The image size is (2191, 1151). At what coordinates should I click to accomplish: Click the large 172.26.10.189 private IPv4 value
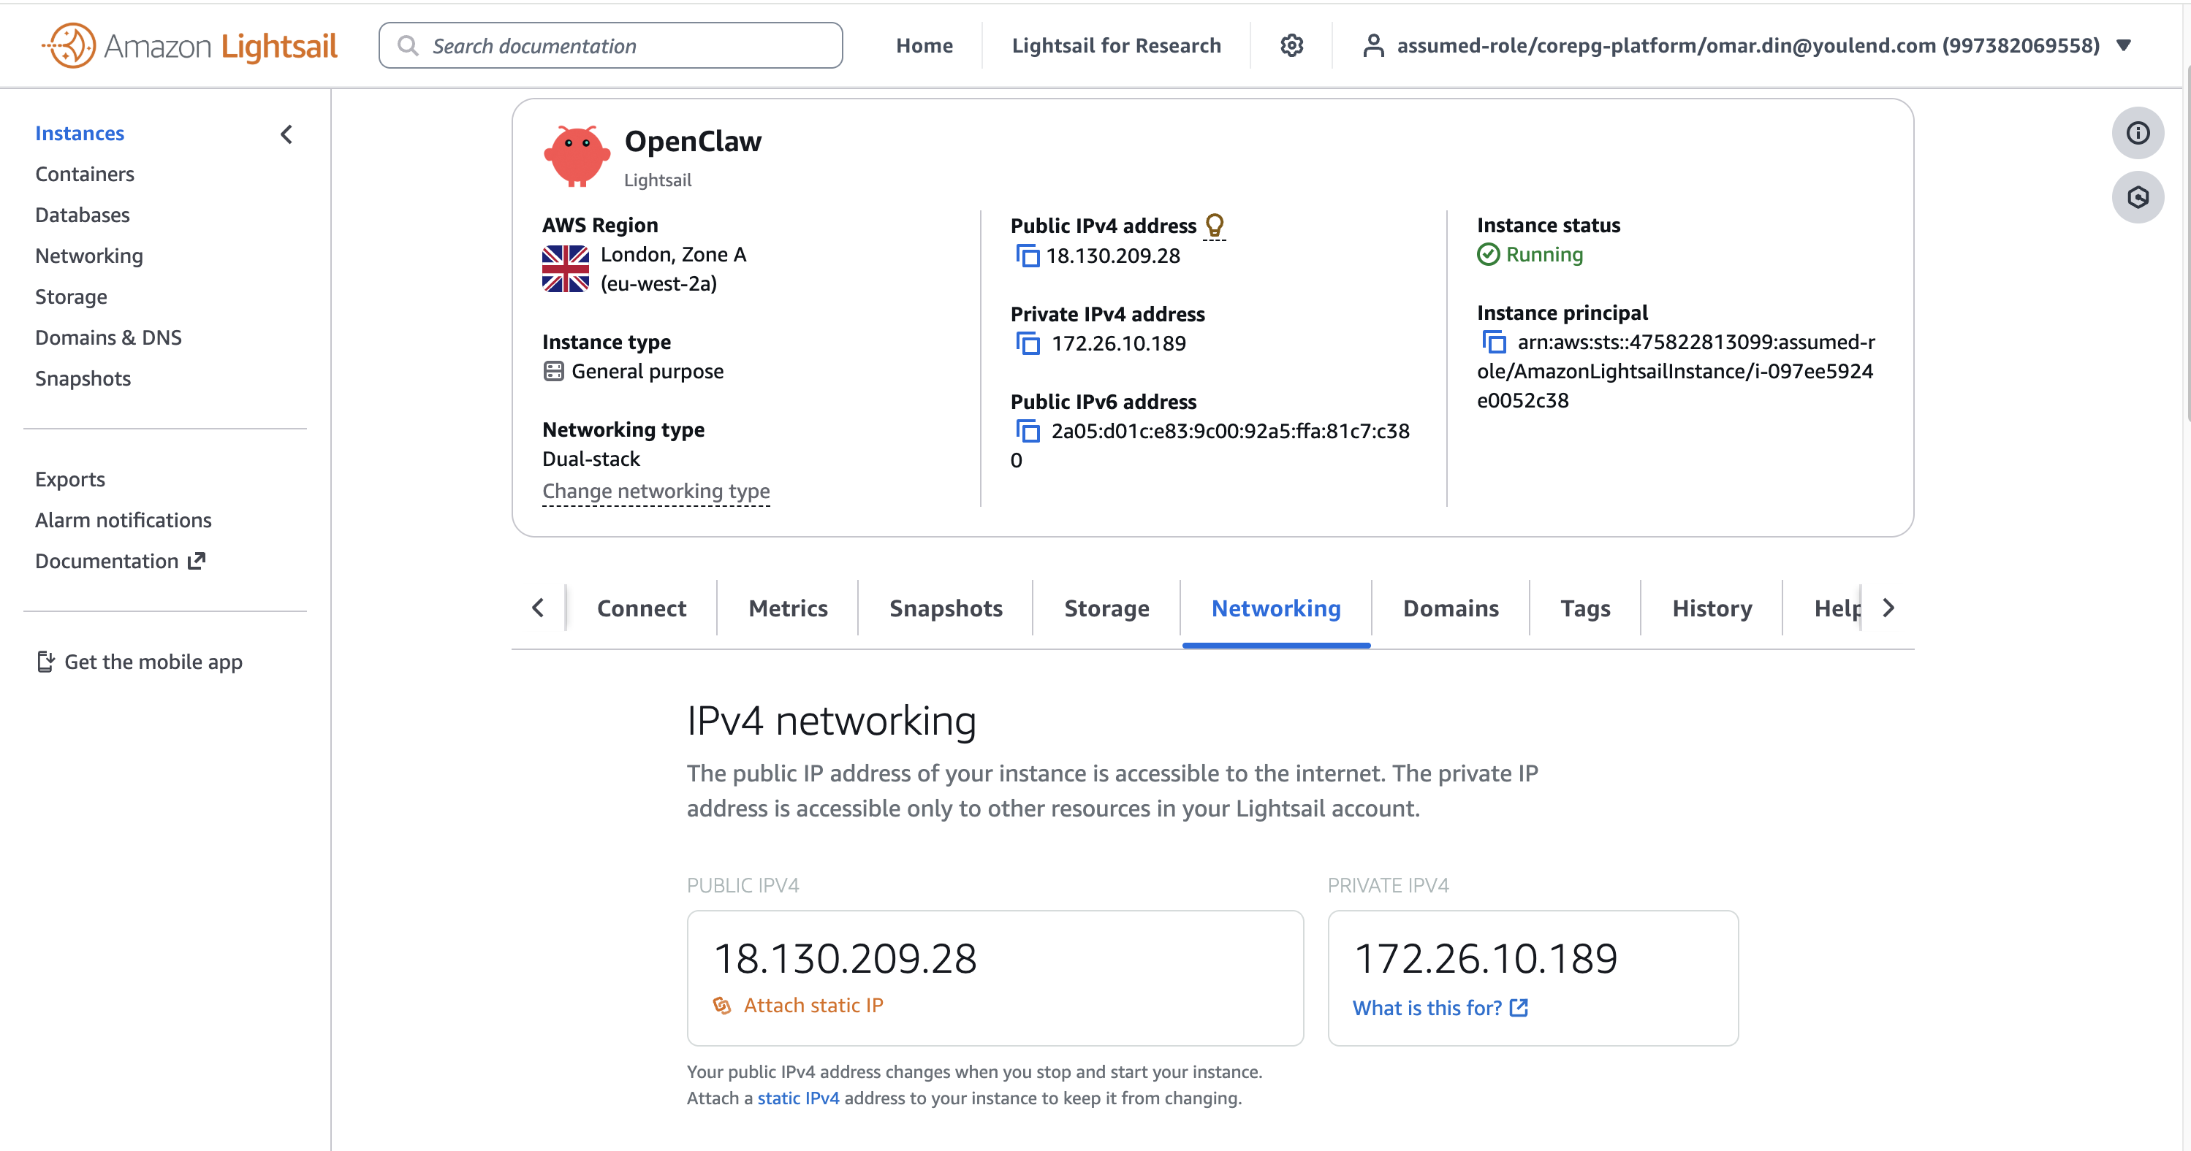[1485, 958]
